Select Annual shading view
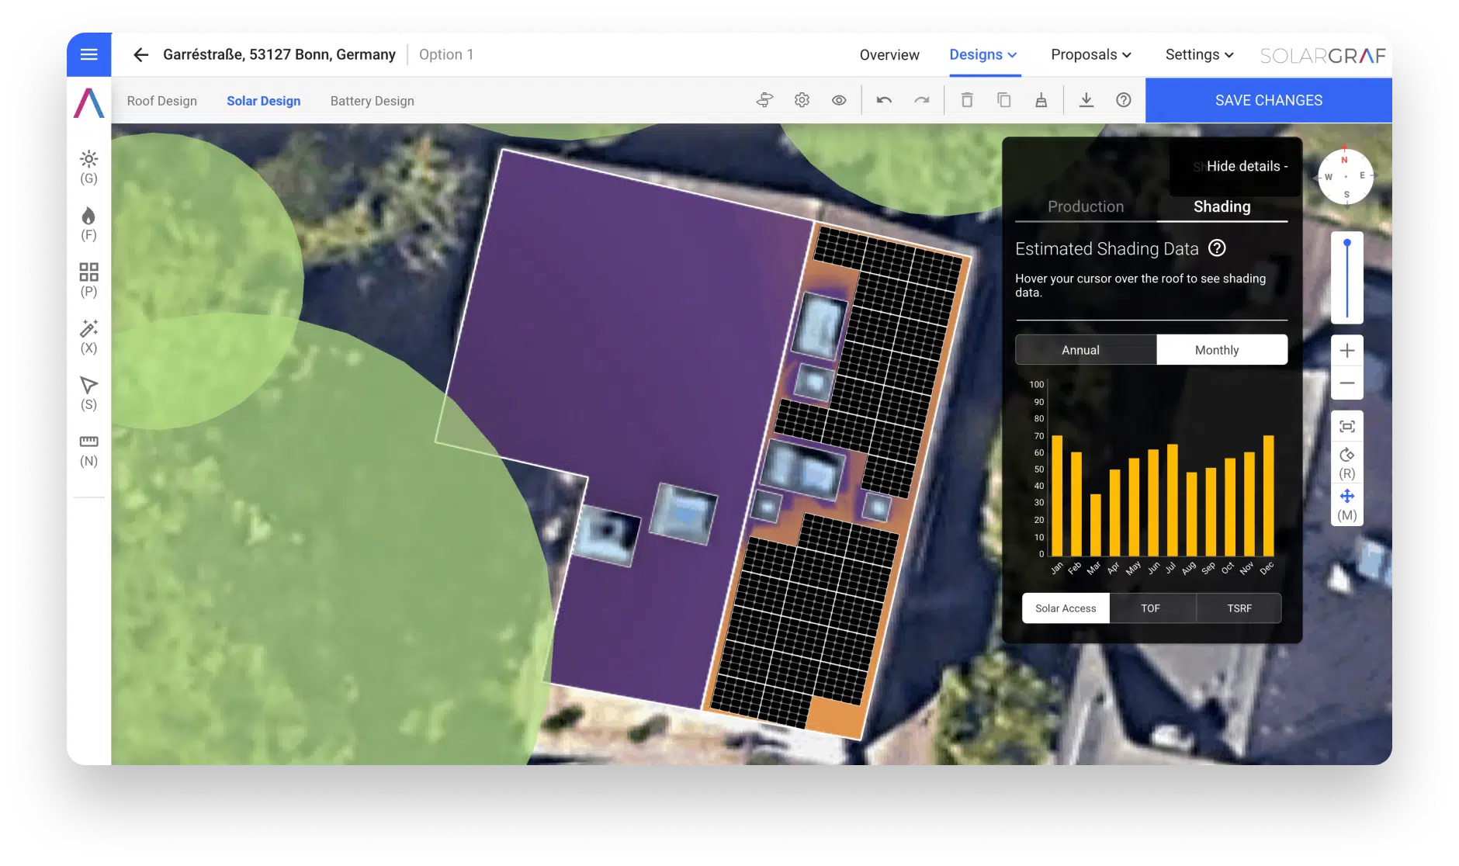 (1086, 350)
